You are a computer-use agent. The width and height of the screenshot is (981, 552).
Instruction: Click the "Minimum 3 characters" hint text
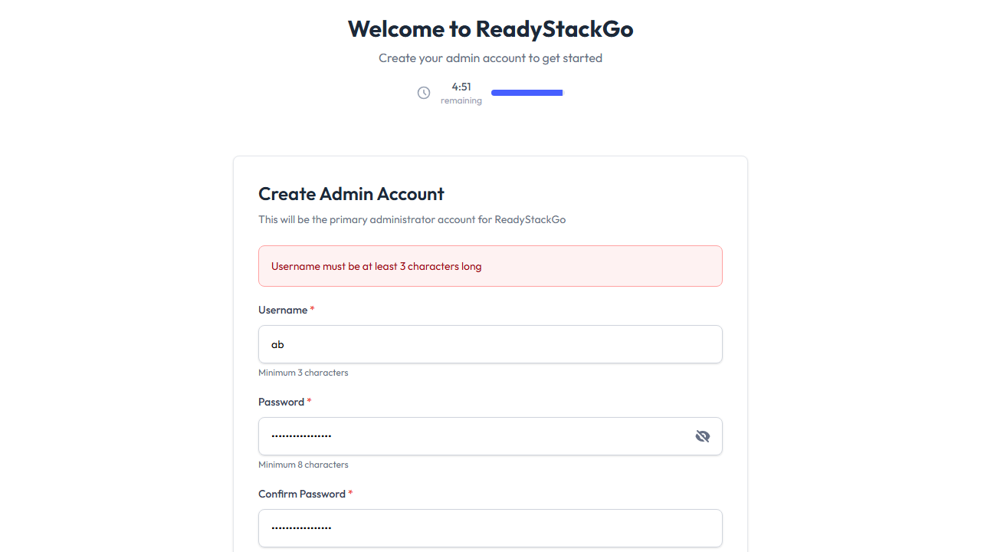(303, 373)
